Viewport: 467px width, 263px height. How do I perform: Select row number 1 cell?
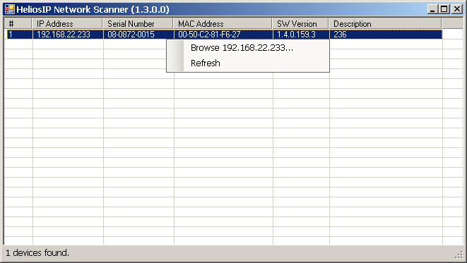19,35
